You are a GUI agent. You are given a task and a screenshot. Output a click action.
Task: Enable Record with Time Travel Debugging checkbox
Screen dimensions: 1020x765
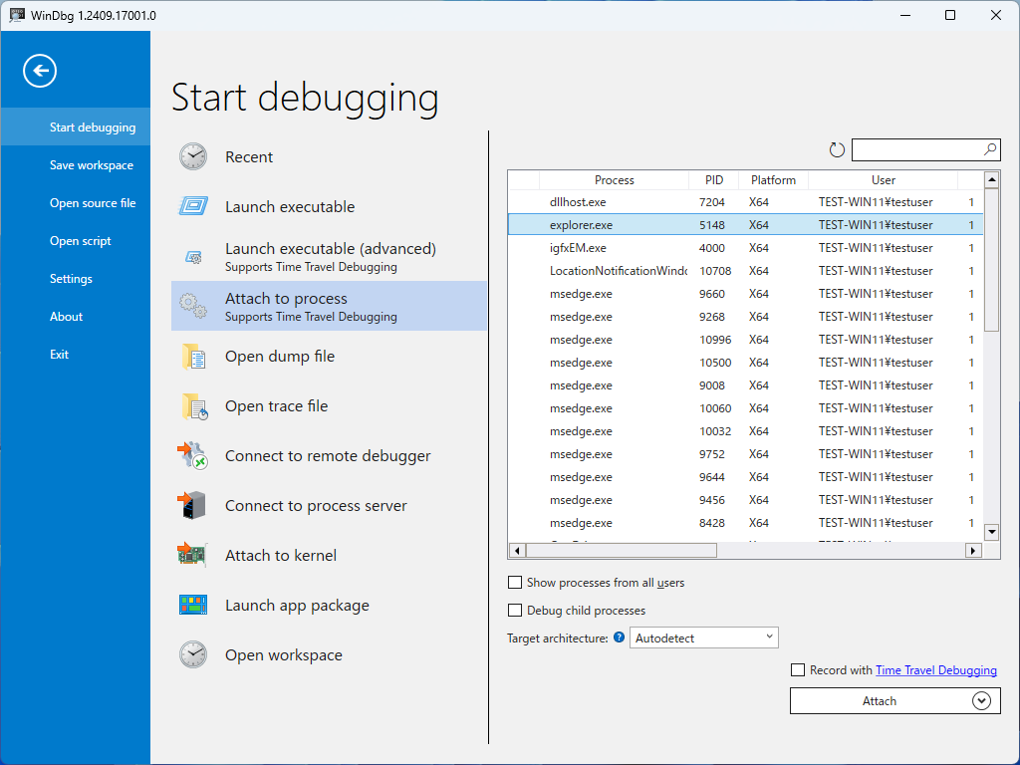[x=798, y=670]
